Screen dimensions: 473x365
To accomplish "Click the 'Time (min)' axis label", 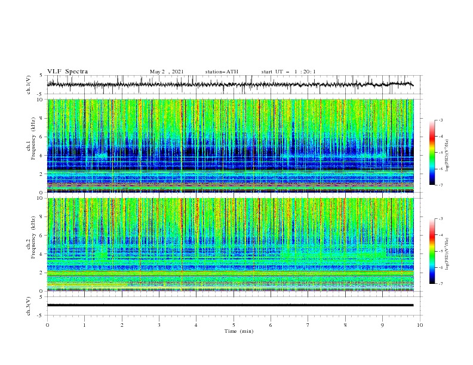I will coord(239,331).
